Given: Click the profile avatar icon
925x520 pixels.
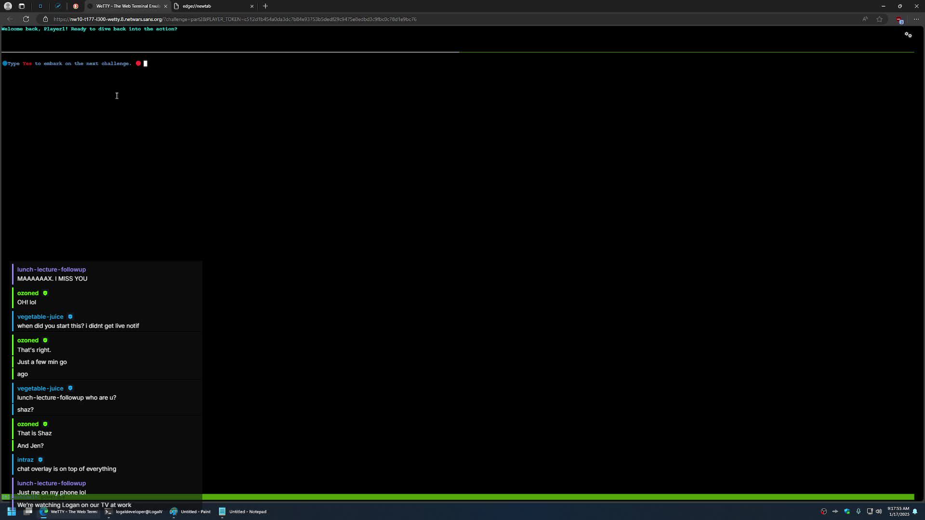Looking at the screenshot, I should [x=8, y=6].
